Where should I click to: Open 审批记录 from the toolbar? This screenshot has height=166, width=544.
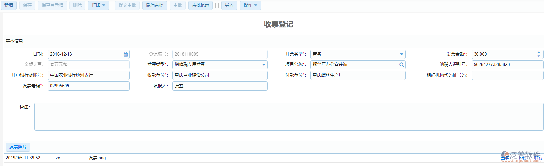201,5
